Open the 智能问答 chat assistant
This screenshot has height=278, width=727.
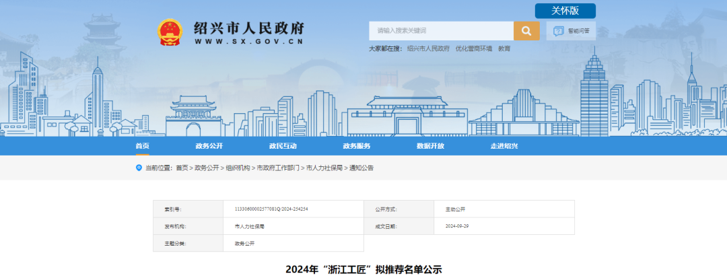coord(571,31)
